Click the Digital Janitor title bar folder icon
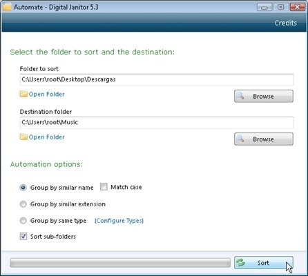The width and height of the screenshot is (308, 276). click(7, 7)
